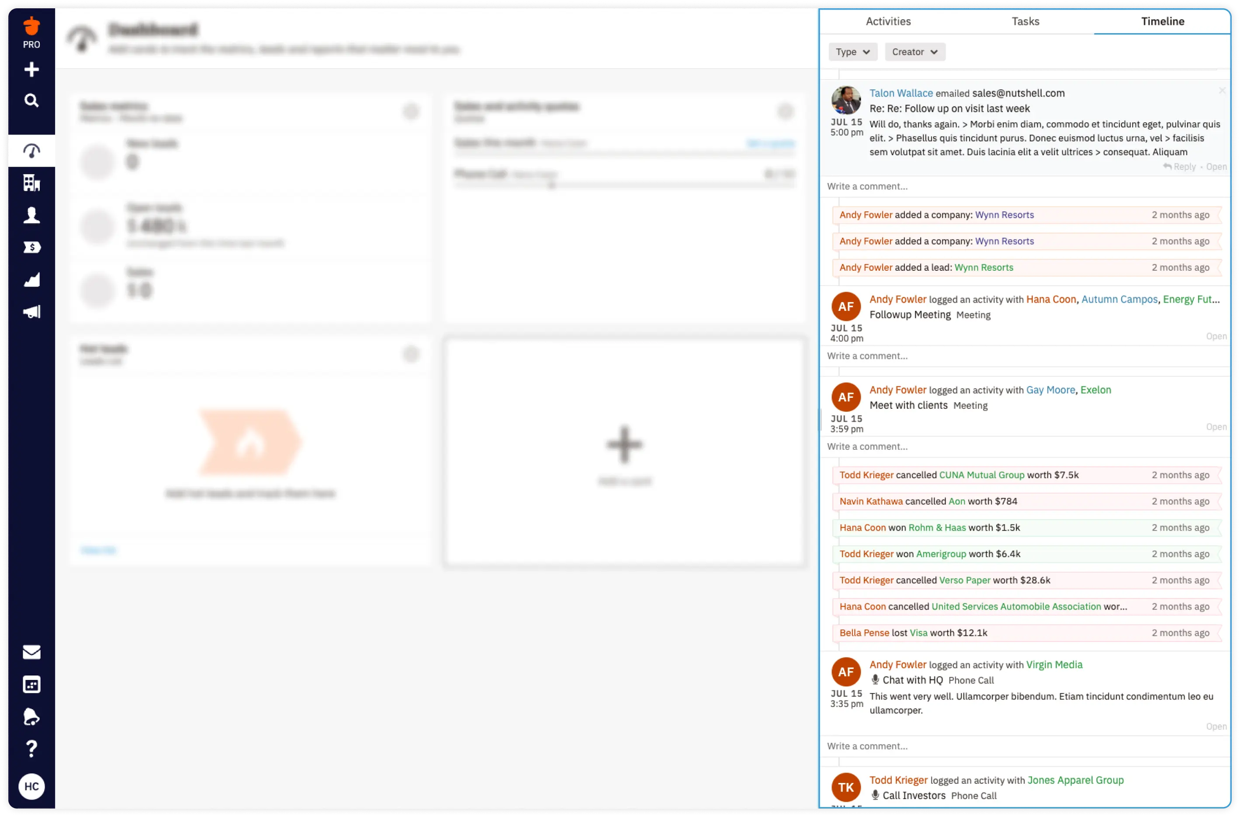
Task: Click microphone icon beside Call Investors
Action: click(875, 796)
